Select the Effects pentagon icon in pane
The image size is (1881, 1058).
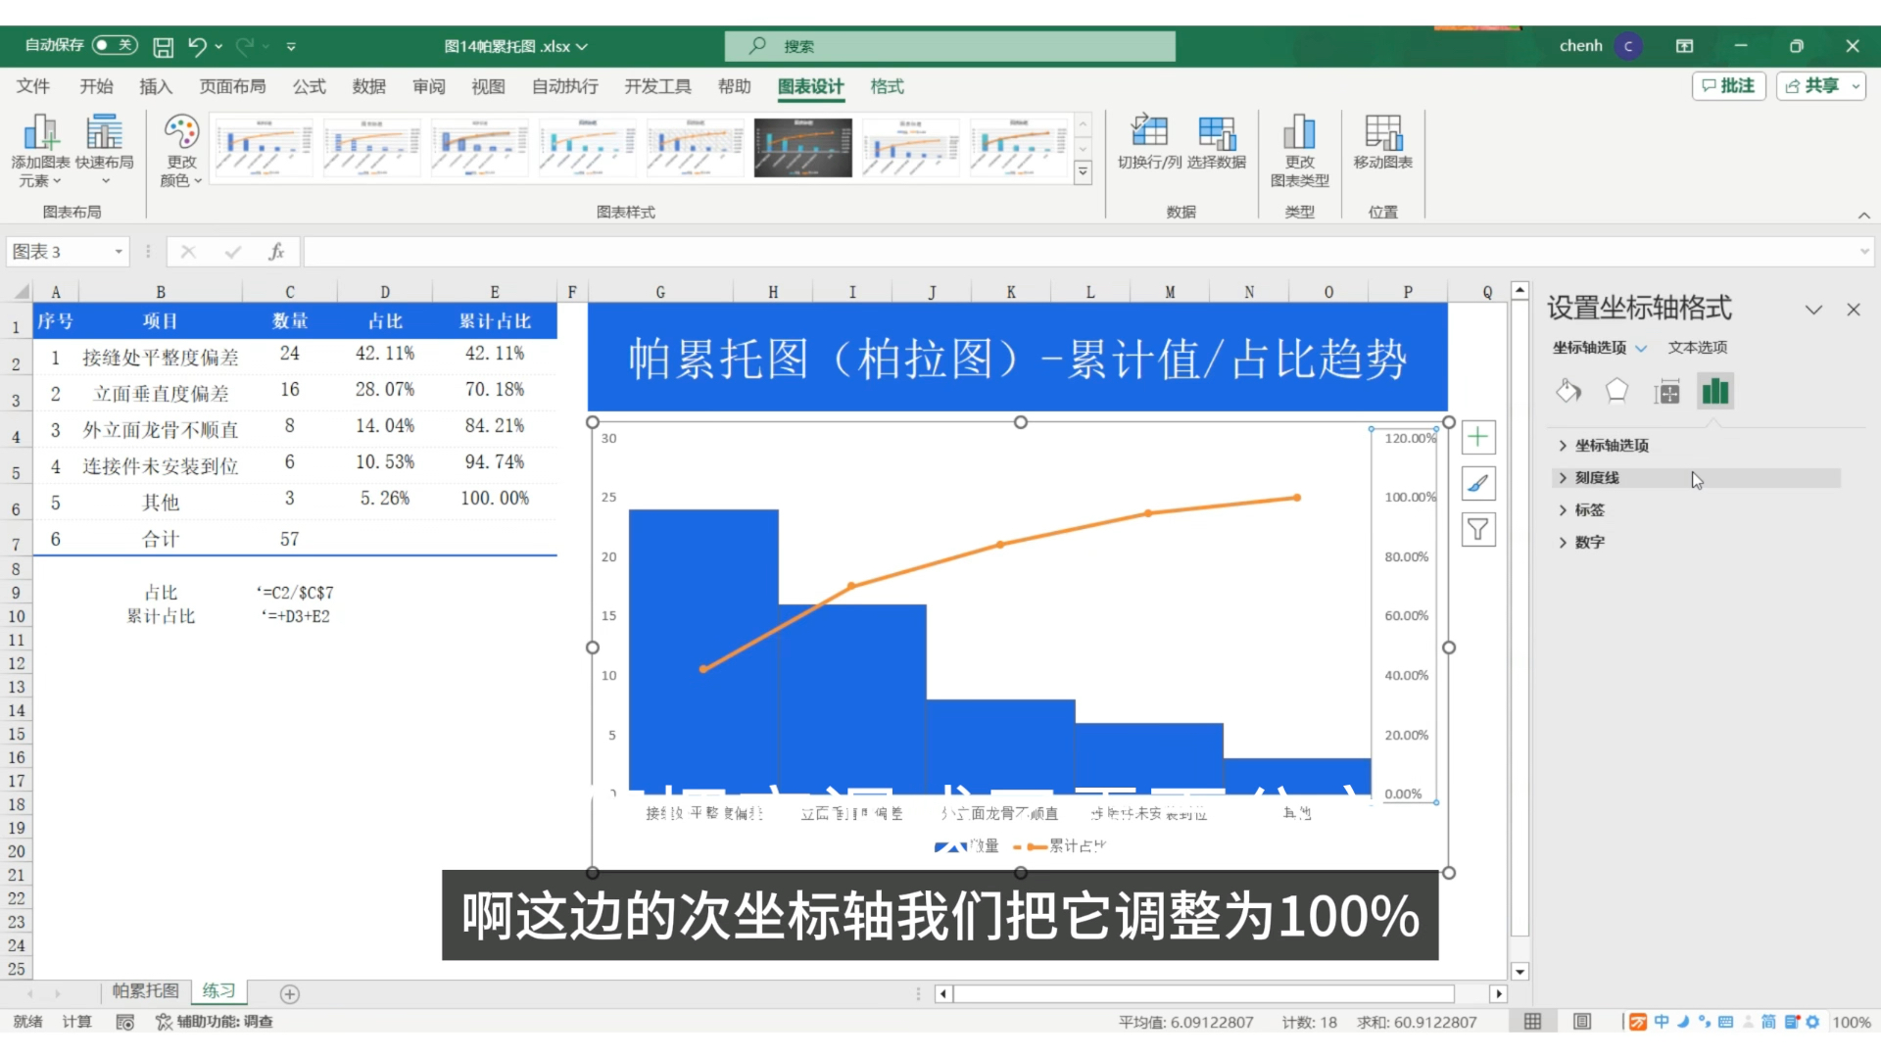1616,392
